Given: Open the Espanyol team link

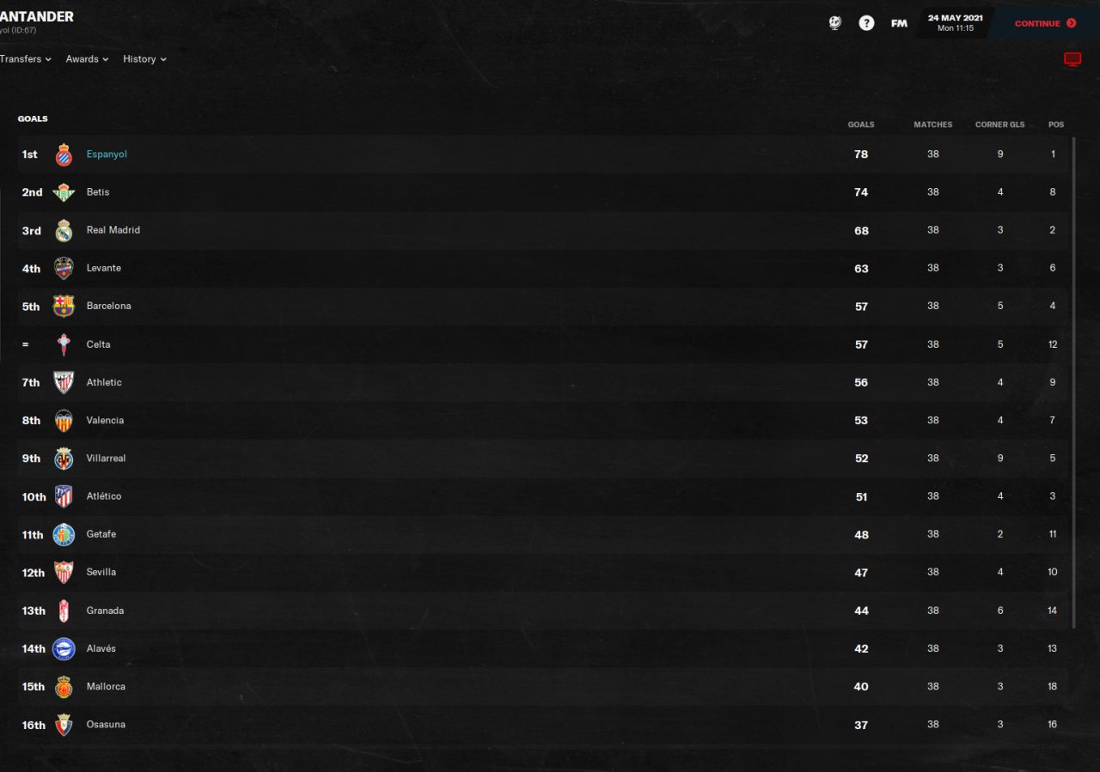Looking at the screenshot, I should tap(107, 155).
